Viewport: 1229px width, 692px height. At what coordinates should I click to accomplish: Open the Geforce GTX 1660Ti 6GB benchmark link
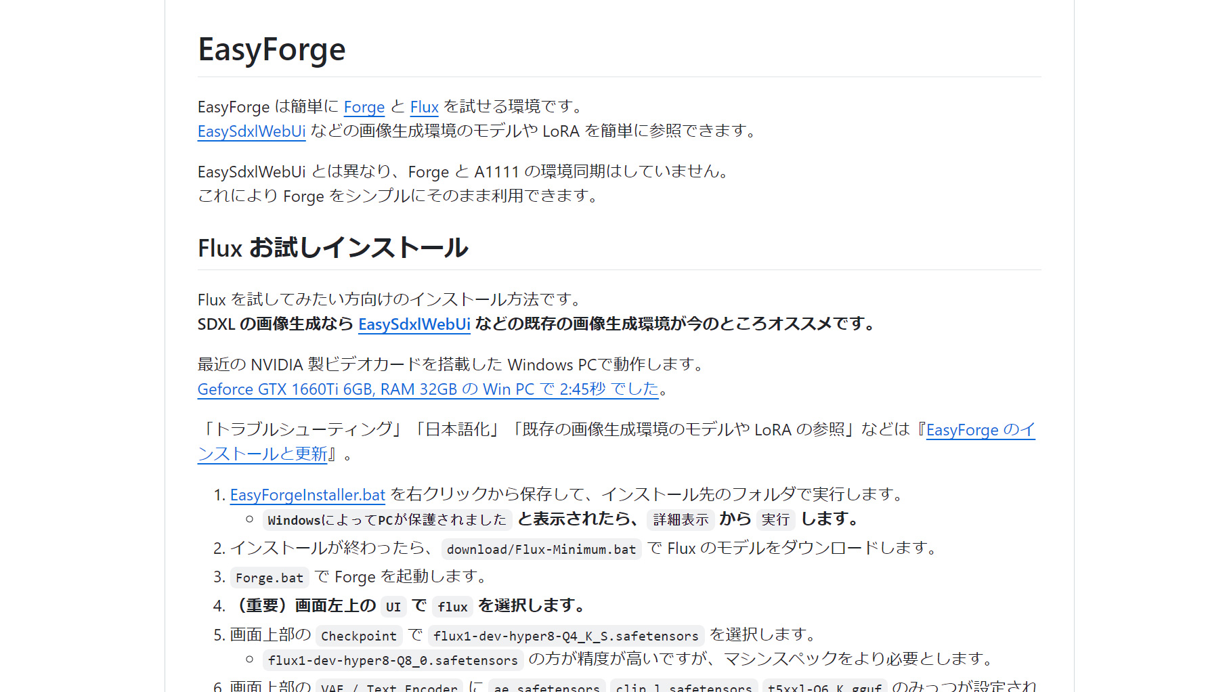click(x=428, y=389)
